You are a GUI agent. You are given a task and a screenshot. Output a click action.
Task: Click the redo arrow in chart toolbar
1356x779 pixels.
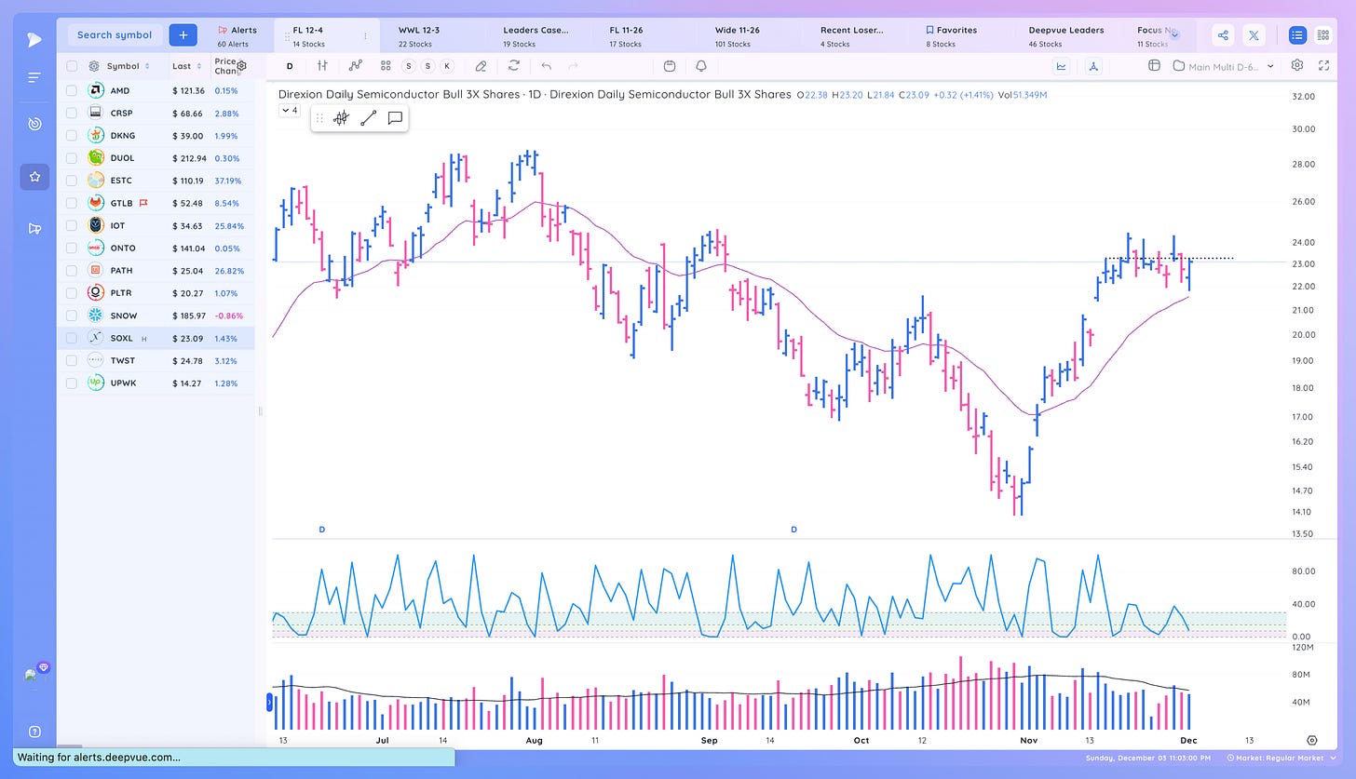(573, 66)
